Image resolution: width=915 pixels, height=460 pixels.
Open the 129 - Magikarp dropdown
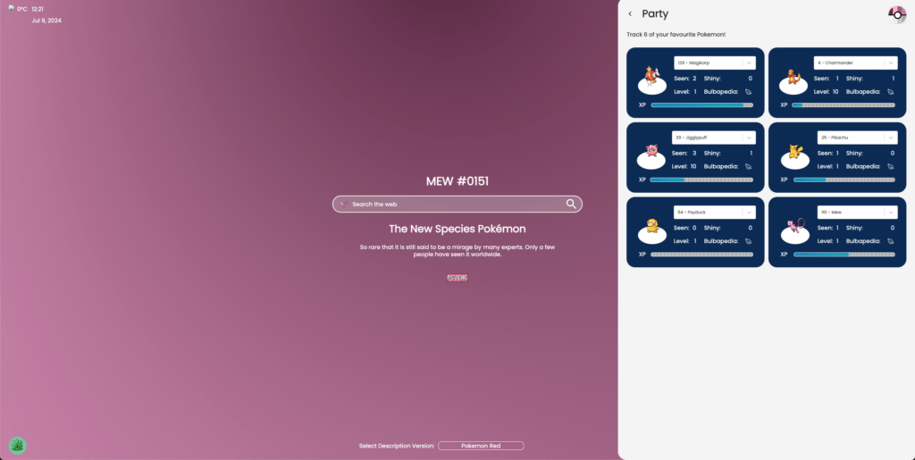(x=715, y=63)
